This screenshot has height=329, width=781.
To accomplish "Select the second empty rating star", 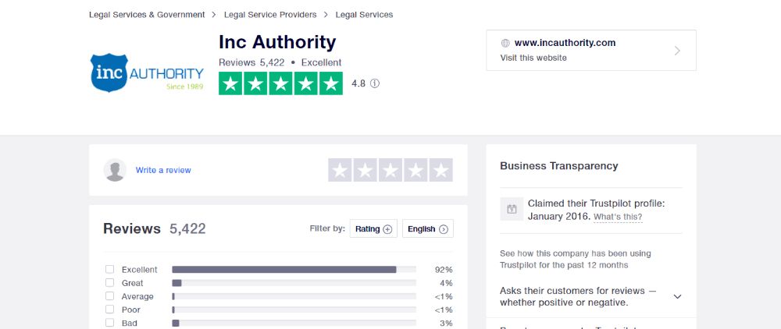I will tap(365, 170).
